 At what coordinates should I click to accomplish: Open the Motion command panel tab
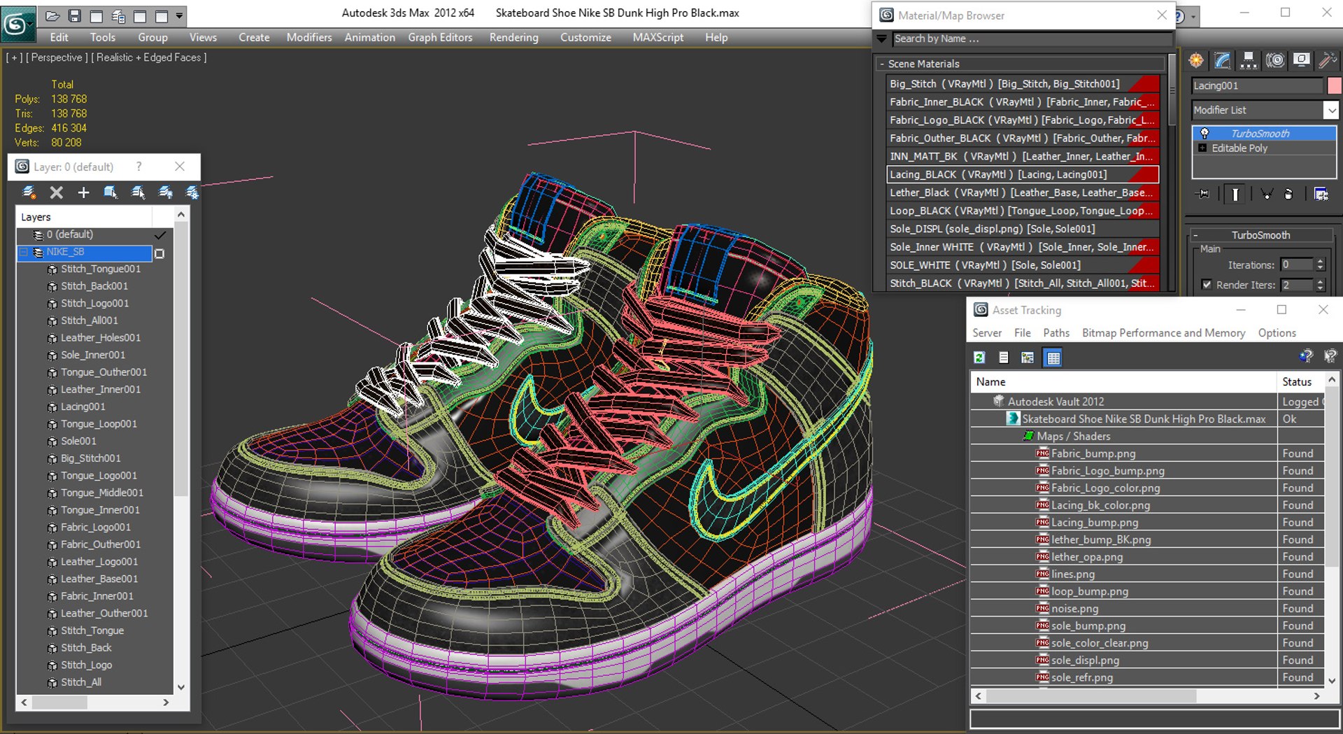point(1275,61)
